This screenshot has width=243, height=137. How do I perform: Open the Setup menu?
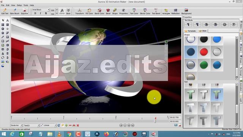point(19,5)
